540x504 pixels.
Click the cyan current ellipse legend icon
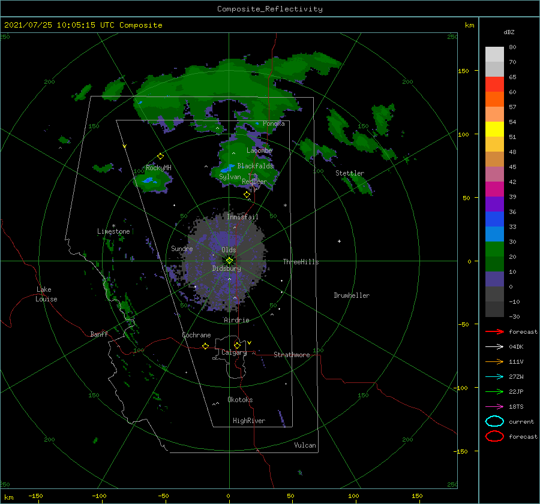point(494,421)
